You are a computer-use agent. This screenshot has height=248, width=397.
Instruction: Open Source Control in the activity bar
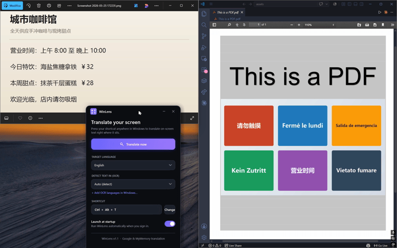[204, 36]
